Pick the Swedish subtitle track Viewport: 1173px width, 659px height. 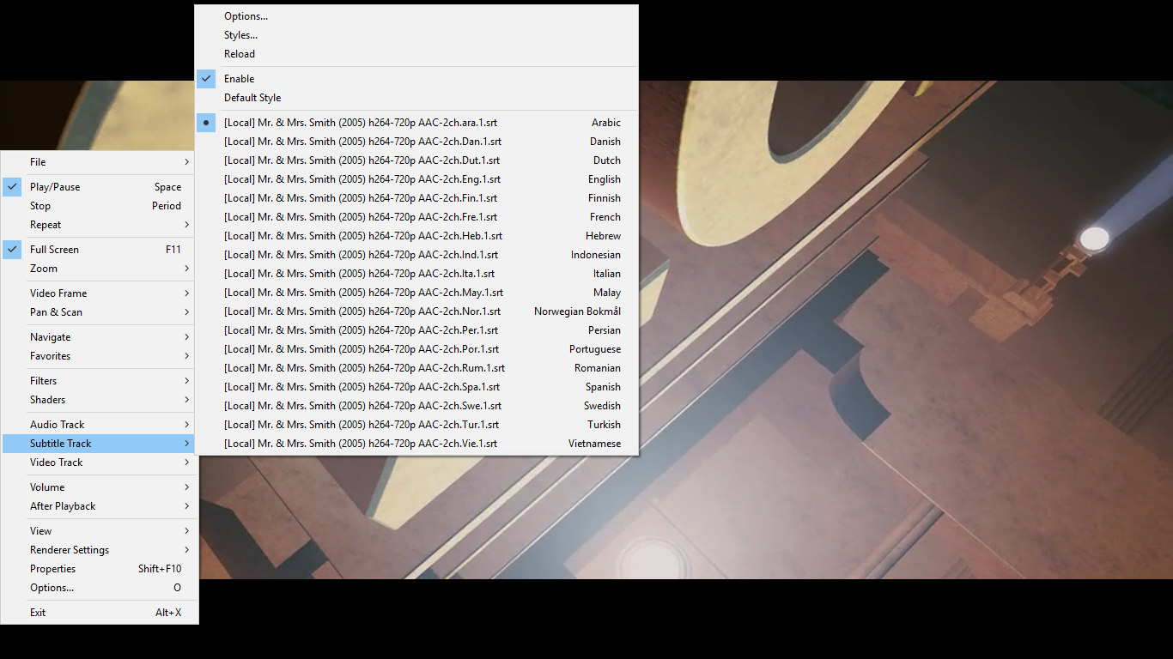[416, 406]
